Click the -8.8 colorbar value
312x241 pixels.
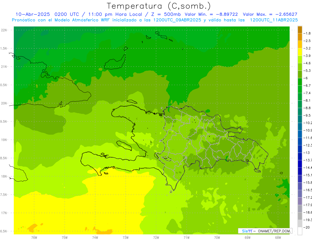[307, 108]
